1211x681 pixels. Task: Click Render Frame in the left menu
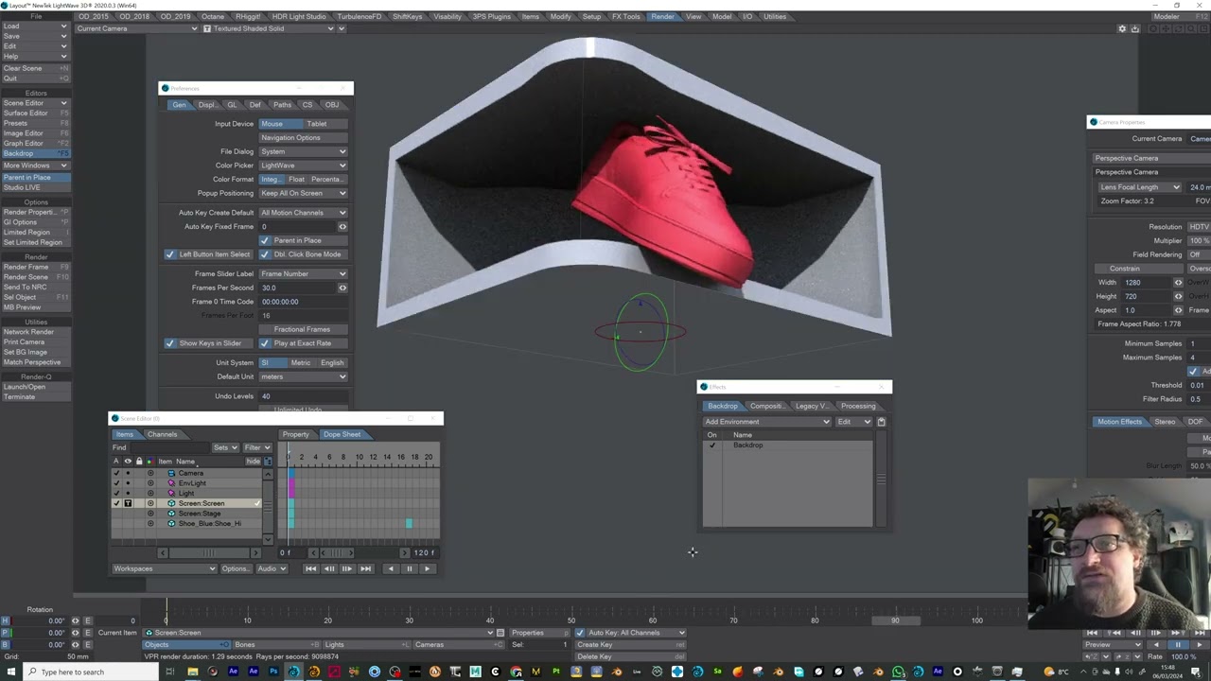(35, 268)
